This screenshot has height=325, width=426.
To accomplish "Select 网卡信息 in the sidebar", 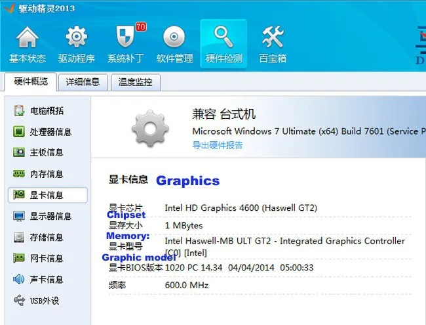I will coord(48,258).
